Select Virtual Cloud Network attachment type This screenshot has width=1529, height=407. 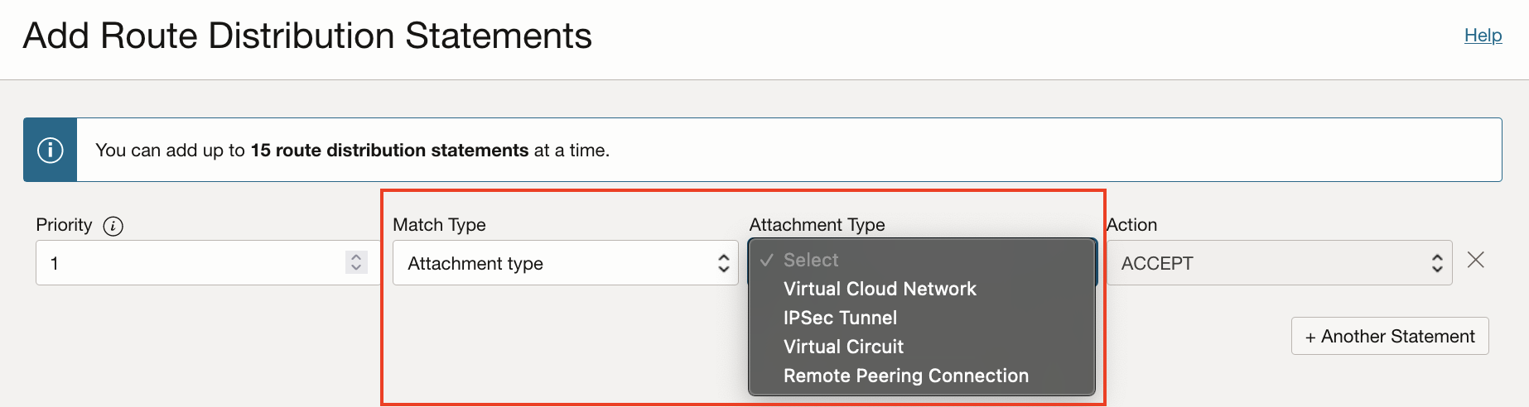[x=880, y=289]
